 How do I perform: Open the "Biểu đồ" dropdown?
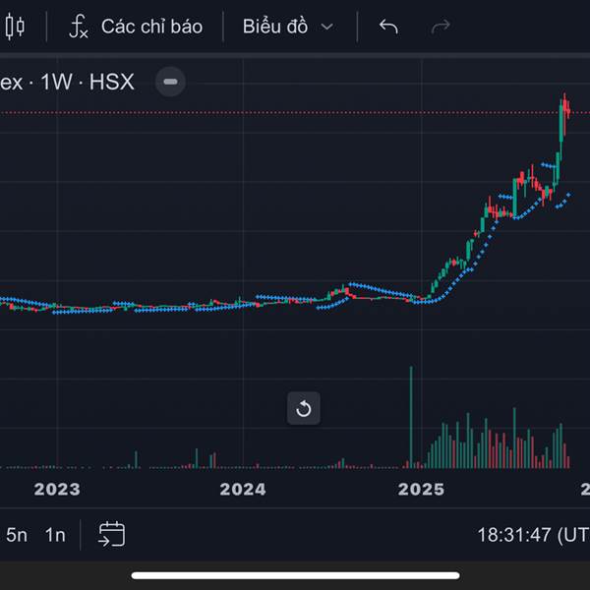(274, 27)
